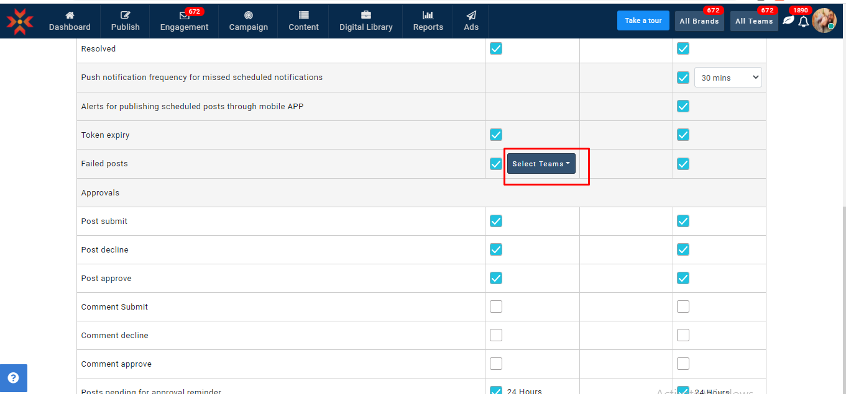Open the Campaign menu
The image size is (846, 394).
pos(248,21)
